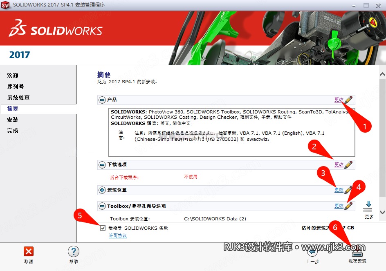Click the red X 取消 icon
Screen dimensions: 386x271
click(x=29, y=251)
